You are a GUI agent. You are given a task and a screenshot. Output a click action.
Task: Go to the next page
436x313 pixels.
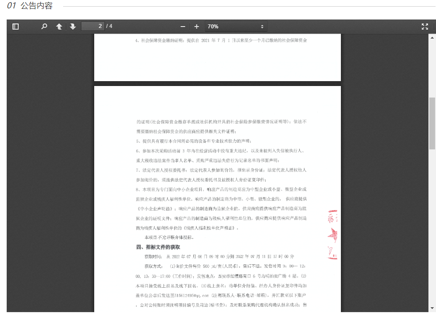(x=72, y=27)
